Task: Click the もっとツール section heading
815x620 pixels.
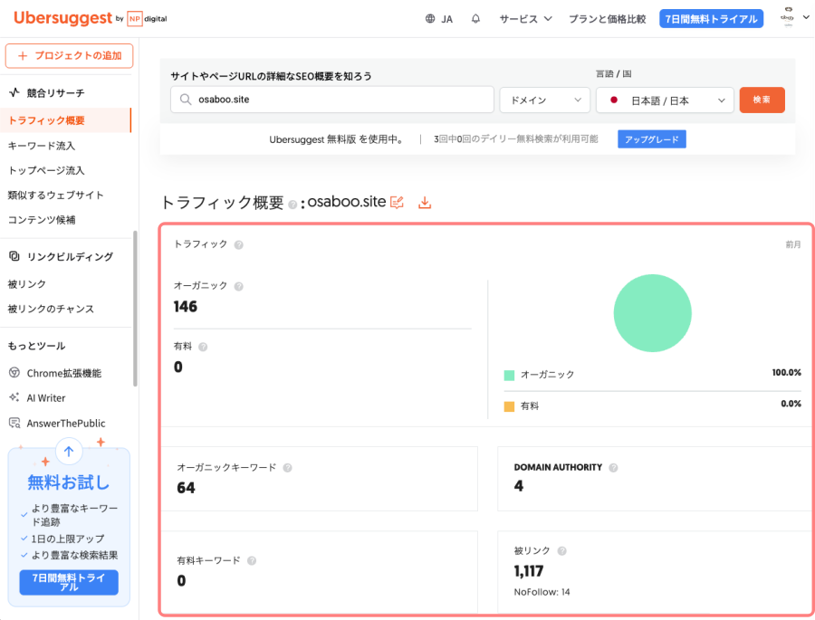Action: click(36, 346)
